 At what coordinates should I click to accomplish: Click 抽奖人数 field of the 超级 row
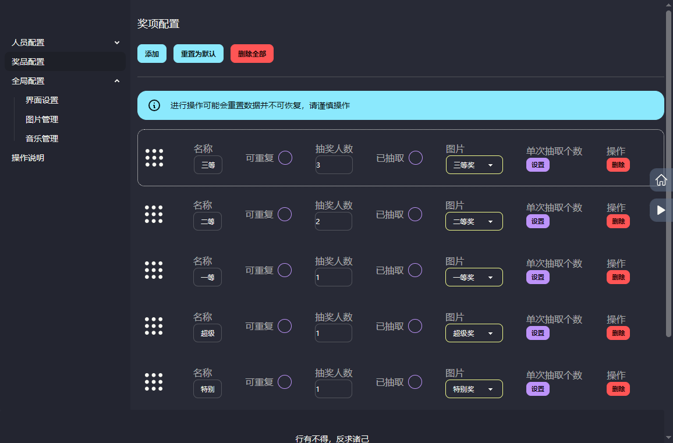(x=334, y=333)
